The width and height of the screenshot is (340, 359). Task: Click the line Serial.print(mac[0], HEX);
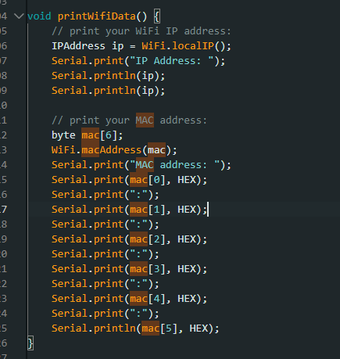pos(129,180)
